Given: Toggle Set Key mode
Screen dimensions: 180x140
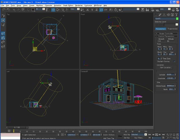Looking at the screenshot, I should 127,138.
